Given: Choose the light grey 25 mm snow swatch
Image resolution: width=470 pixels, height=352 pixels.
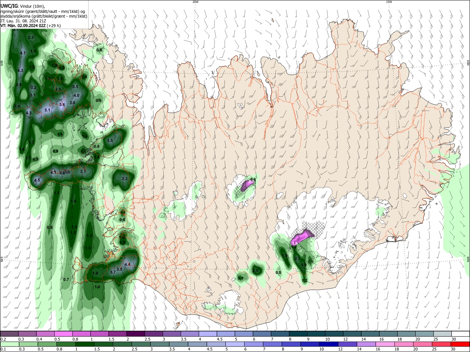Looking at the screenshot, I should tap(442, 334).
